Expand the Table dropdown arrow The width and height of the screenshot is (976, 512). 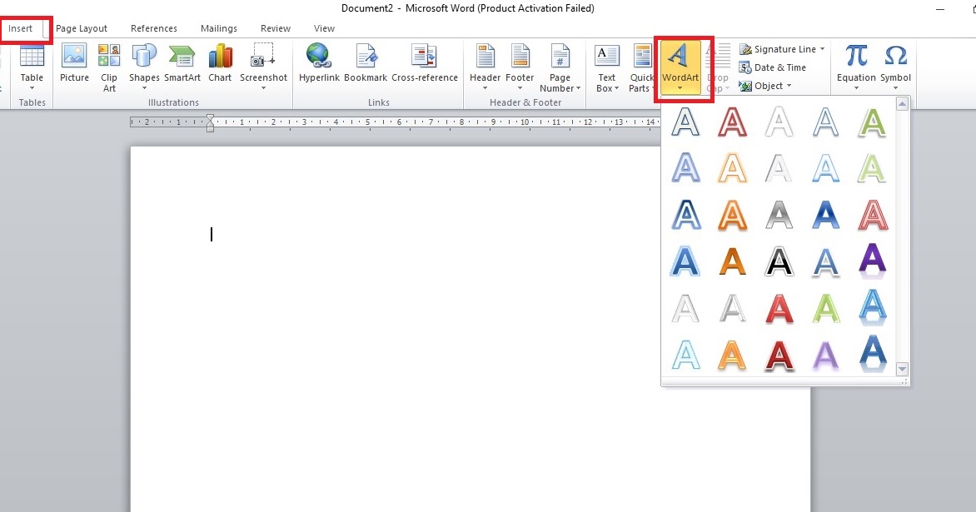click(32, 88)
